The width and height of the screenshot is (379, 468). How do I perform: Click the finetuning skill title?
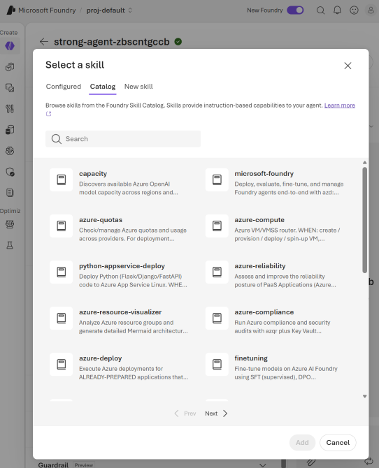251,358
